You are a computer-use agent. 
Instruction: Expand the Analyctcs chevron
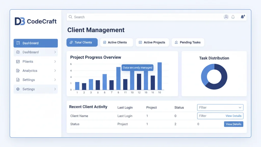coord(55,71)
